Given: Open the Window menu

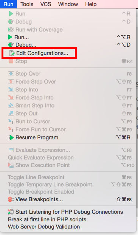Looking at the screenshot, I should (68, 4).
